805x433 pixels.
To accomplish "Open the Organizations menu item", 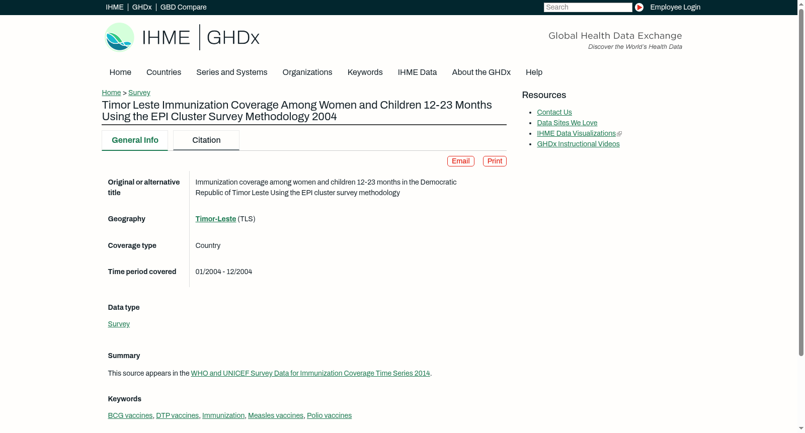I will pos(307,72).
